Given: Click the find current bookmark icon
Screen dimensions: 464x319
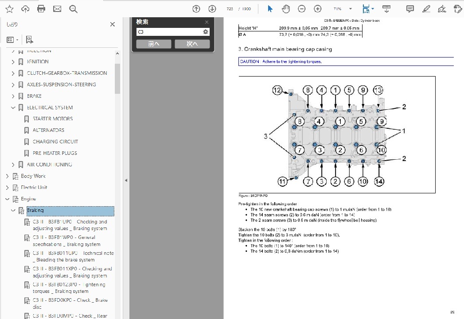Looking at the screenshot, I should point(29,39).
